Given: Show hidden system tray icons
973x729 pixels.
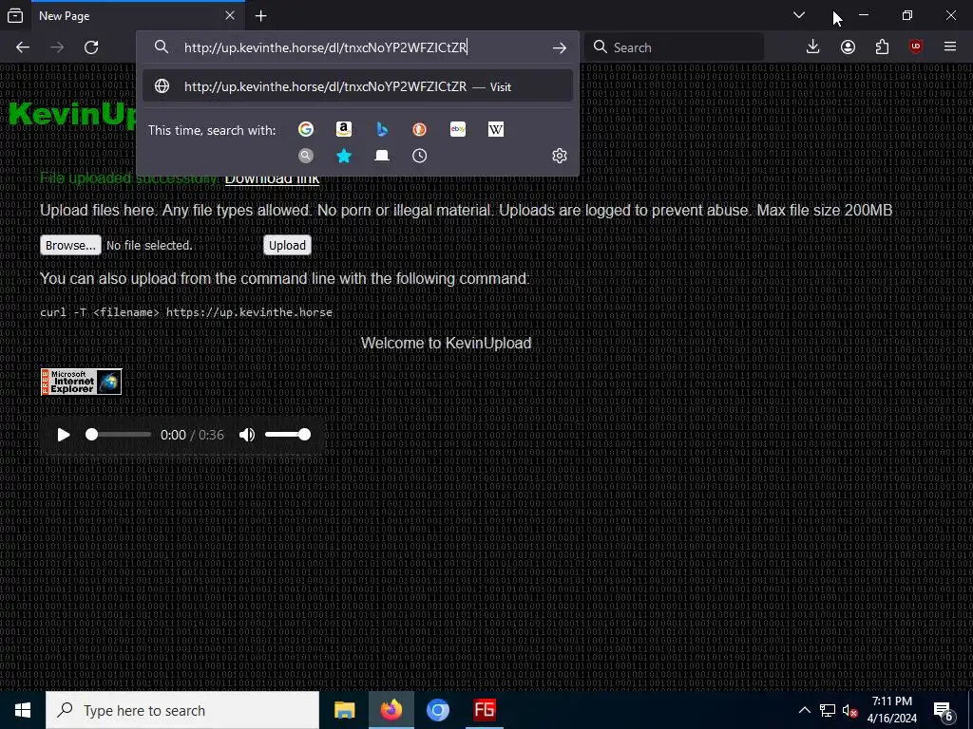Looking at the screenshot, I should [804, 710].
